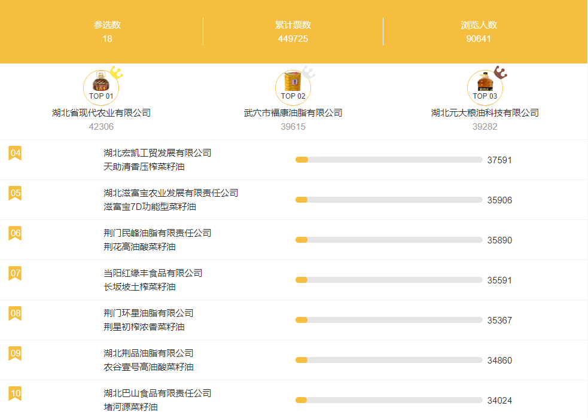The height and width of the screenshot is (418, 588).
Task: Open 武穴市福康油脂有限公司 entry
Action: pyautogui.click(x=293, y=113)
